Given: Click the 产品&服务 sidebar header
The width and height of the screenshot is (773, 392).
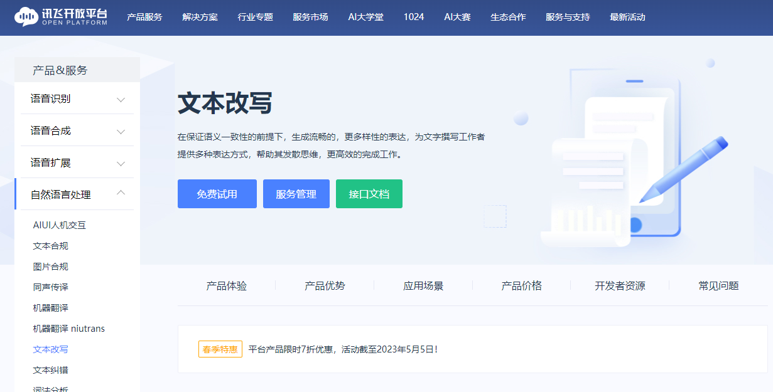Looking at the screenshot, I should (x=60, y=70).
